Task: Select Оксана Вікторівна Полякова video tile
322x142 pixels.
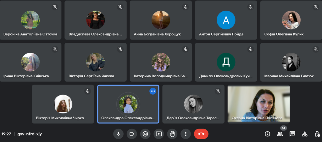Action: point(258,104)
